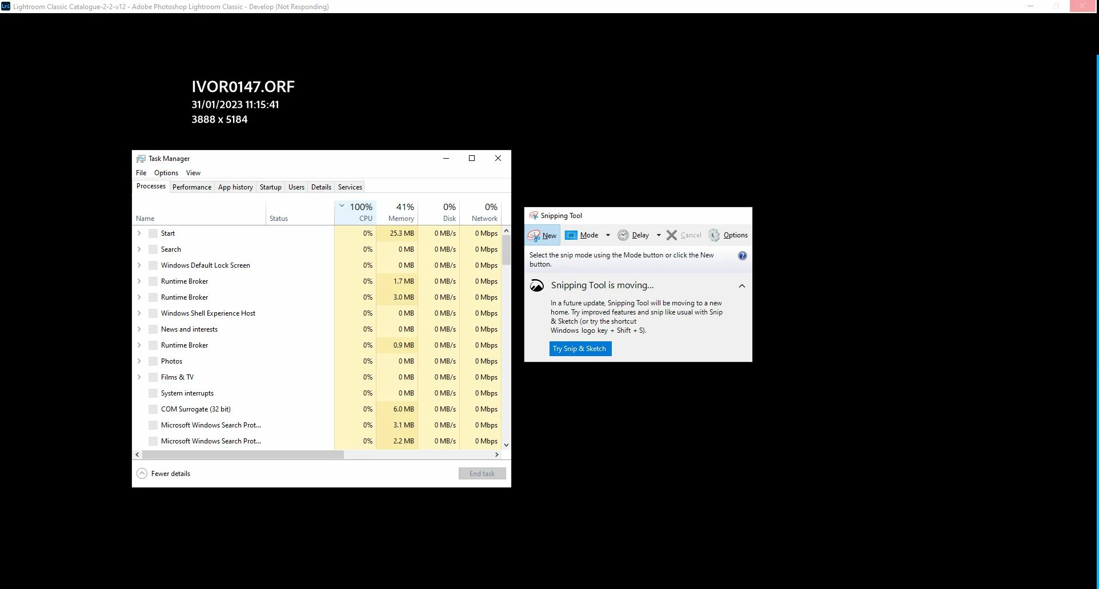Switch to the App history tab

[x=235, y=187]
